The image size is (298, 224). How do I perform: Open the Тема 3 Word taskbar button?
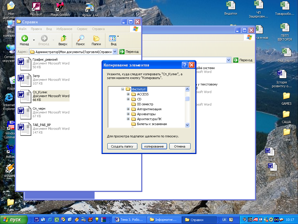[130, 220]
